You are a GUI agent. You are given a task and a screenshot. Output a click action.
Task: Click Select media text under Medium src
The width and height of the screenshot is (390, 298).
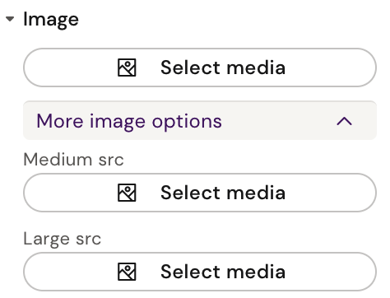[223, 193]
